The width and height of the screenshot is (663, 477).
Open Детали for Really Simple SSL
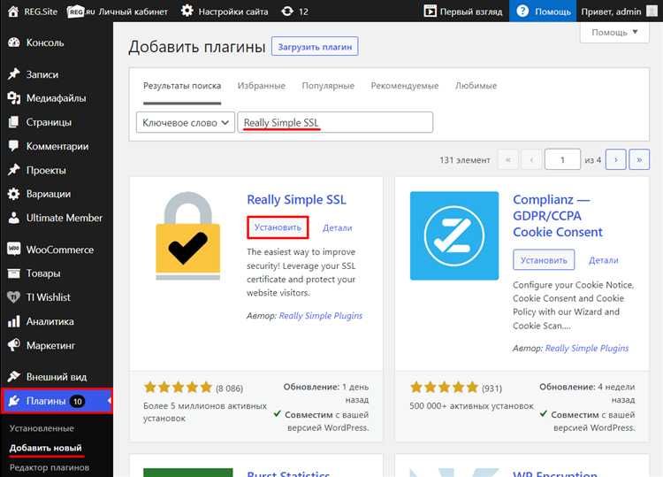click(x=337, y=227)
